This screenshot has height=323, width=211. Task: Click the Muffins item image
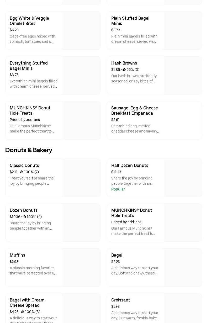(x=81, y=268)
